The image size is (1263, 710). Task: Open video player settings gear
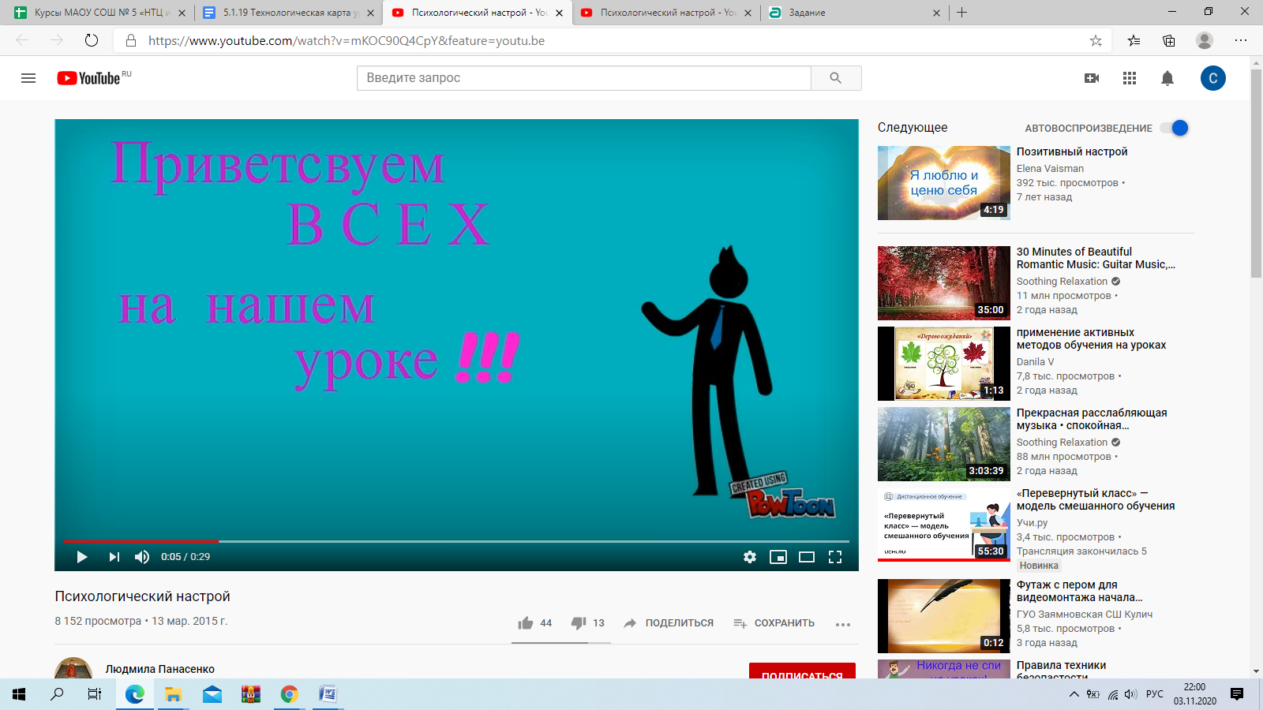pos(750,557)
